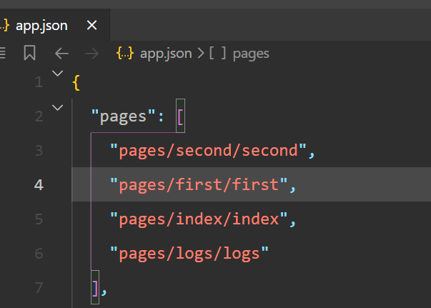Click the "pages/logs/logs" entry
The height and width of the screenshot is (308, 431).
(x=189, y=253)
